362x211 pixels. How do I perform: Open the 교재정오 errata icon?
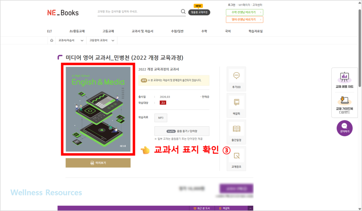tap(236, 159)
